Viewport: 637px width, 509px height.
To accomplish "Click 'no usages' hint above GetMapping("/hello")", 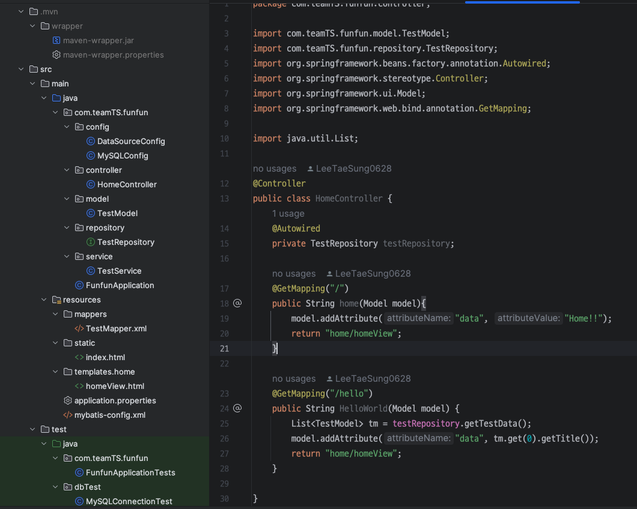I will coord(294,379).
